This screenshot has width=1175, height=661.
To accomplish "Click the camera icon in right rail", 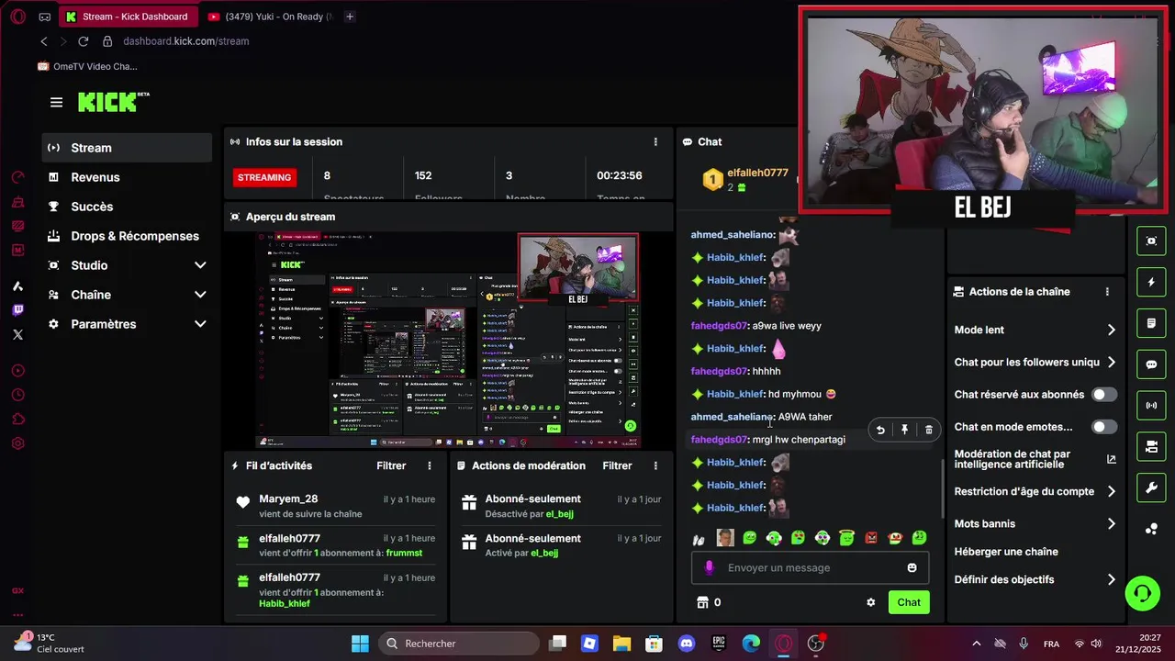I will coord(1151,446).
